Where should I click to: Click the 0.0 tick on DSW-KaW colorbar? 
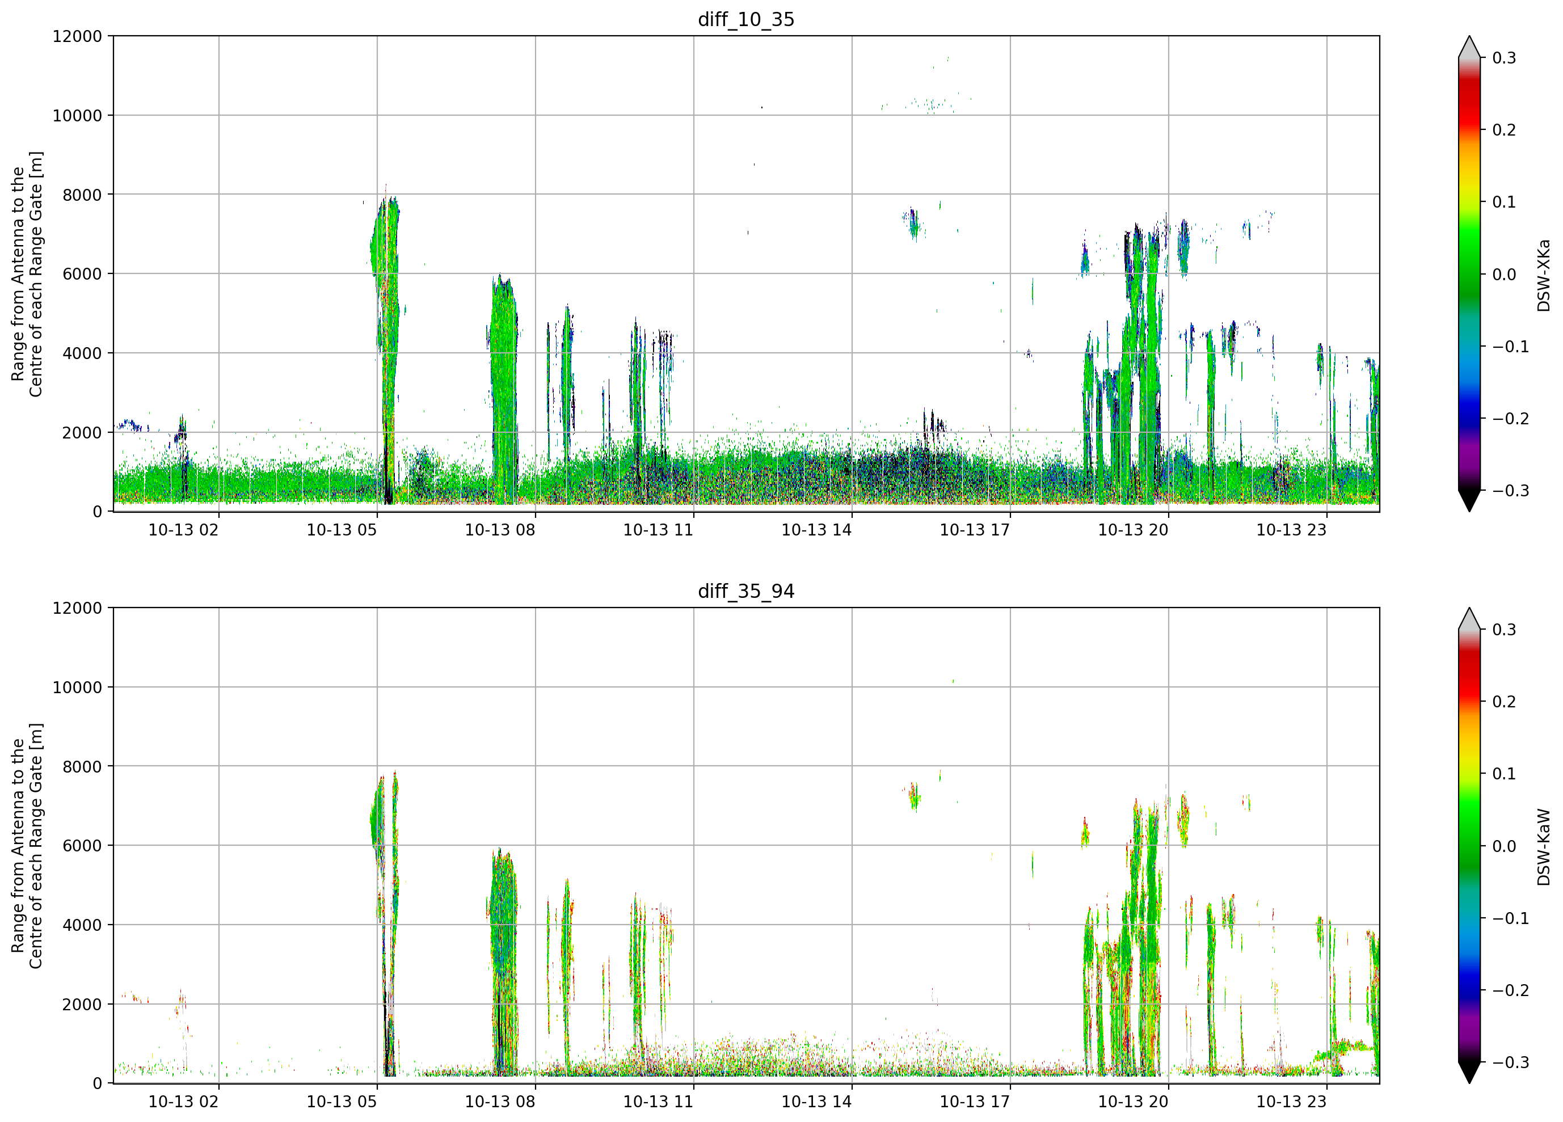[1505, 846]
